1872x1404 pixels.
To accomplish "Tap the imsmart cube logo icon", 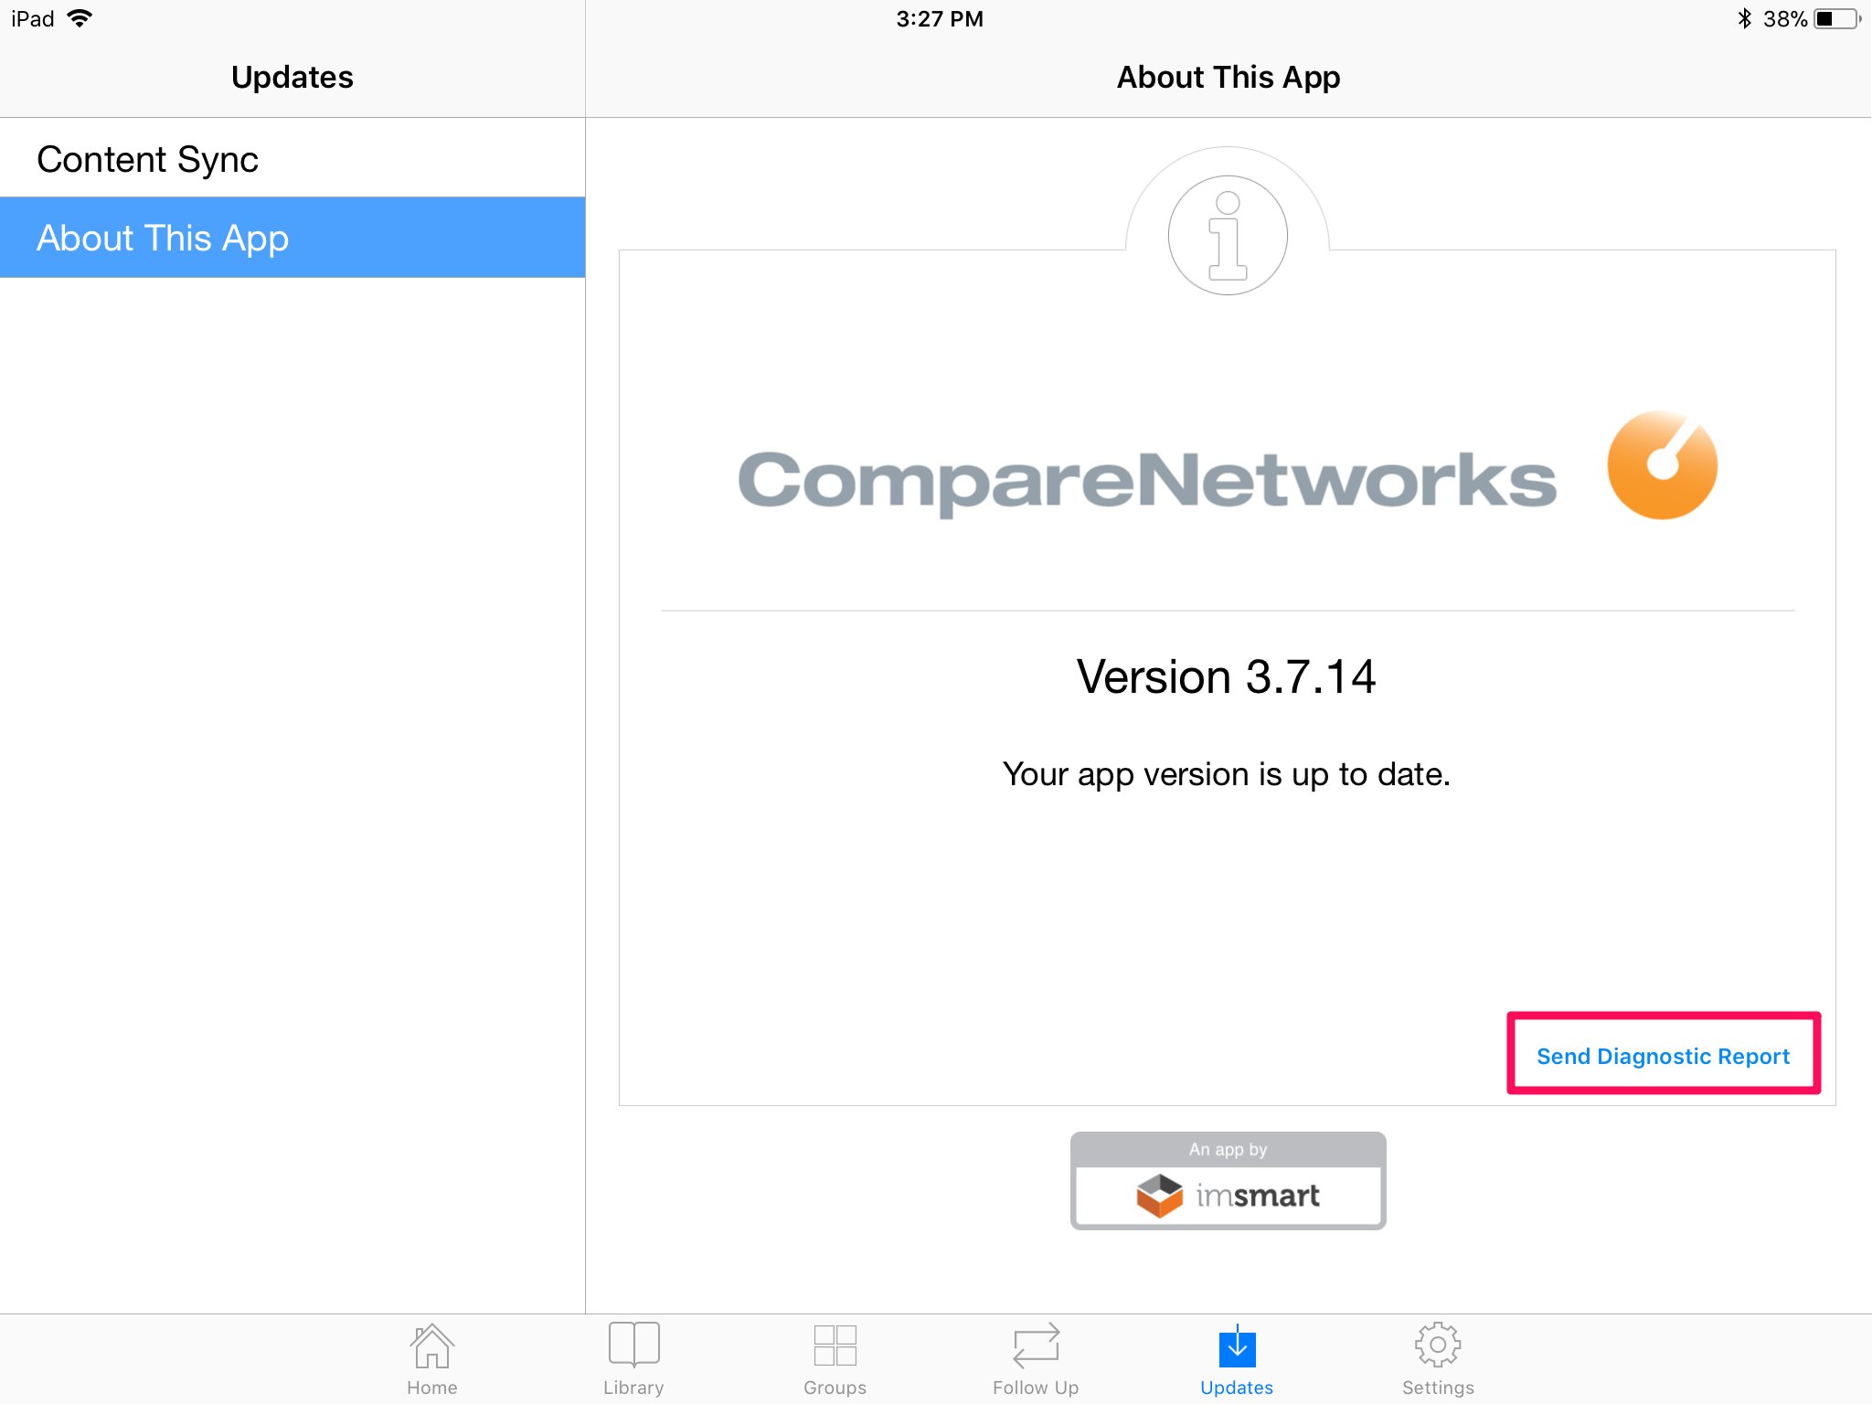I will 1159,1196.
